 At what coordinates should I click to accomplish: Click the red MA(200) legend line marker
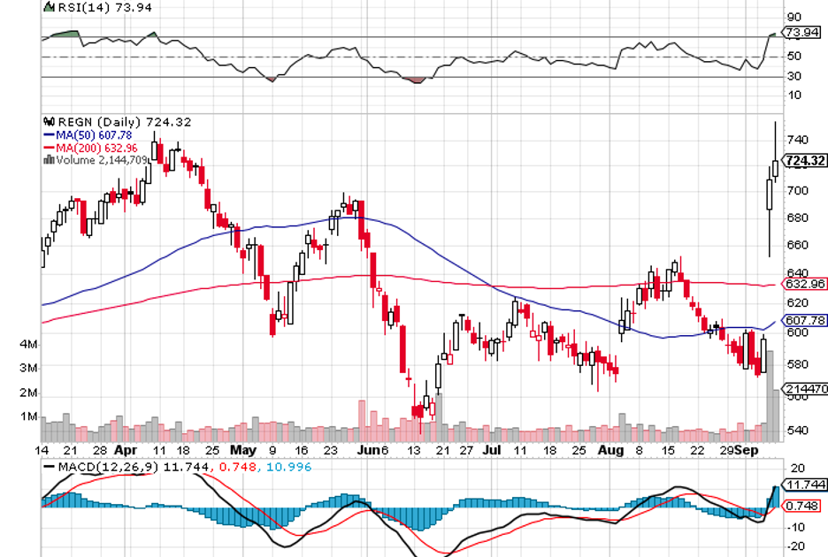click(49, 148)
